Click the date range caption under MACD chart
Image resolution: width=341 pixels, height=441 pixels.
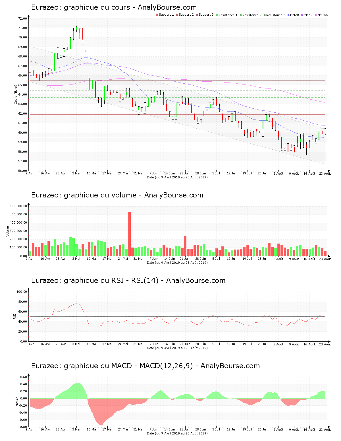pyautogui.click(x=177, y=433)
